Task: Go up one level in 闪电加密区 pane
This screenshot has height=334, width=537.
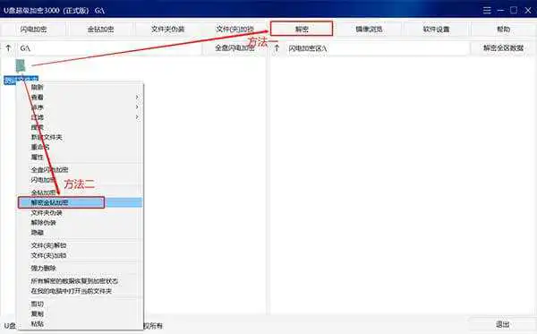Action: (277, 48)
